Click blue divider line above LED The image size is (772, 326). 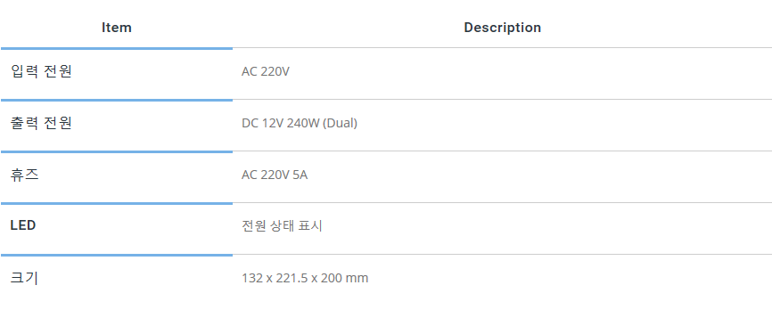pyautogui.click(x=117, y=204)
